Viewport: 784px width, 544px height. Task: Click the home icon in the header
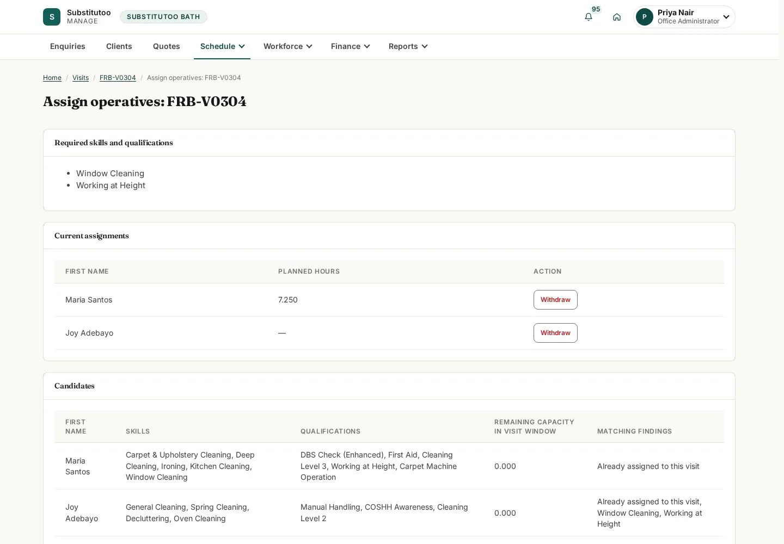[x=617, y=17]
